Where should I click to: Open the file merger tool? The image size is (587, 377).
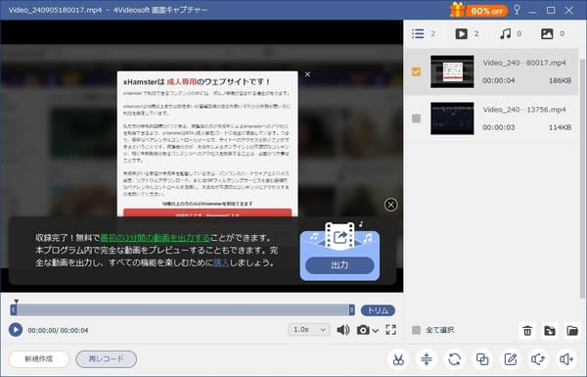(482, 359)
